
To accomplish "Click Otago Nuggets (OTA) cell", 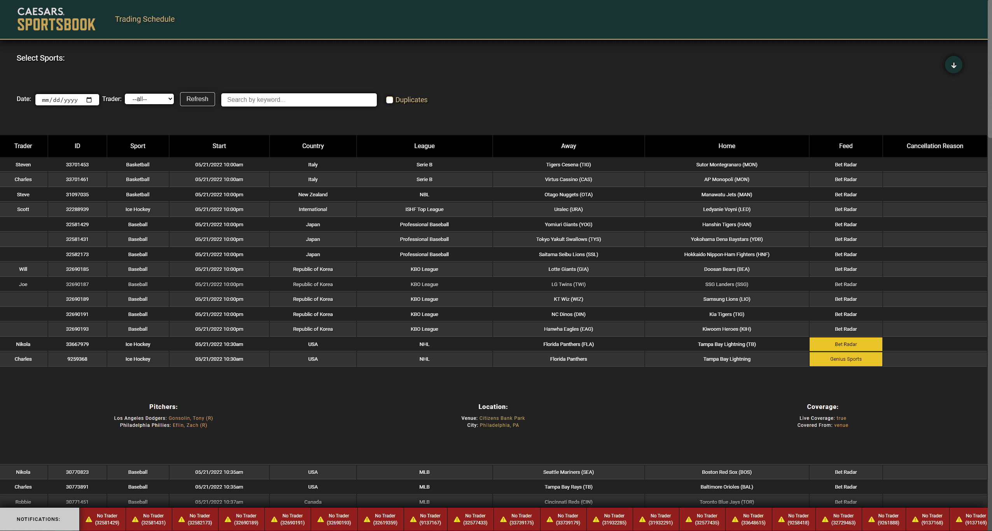I will click(569, 195).
